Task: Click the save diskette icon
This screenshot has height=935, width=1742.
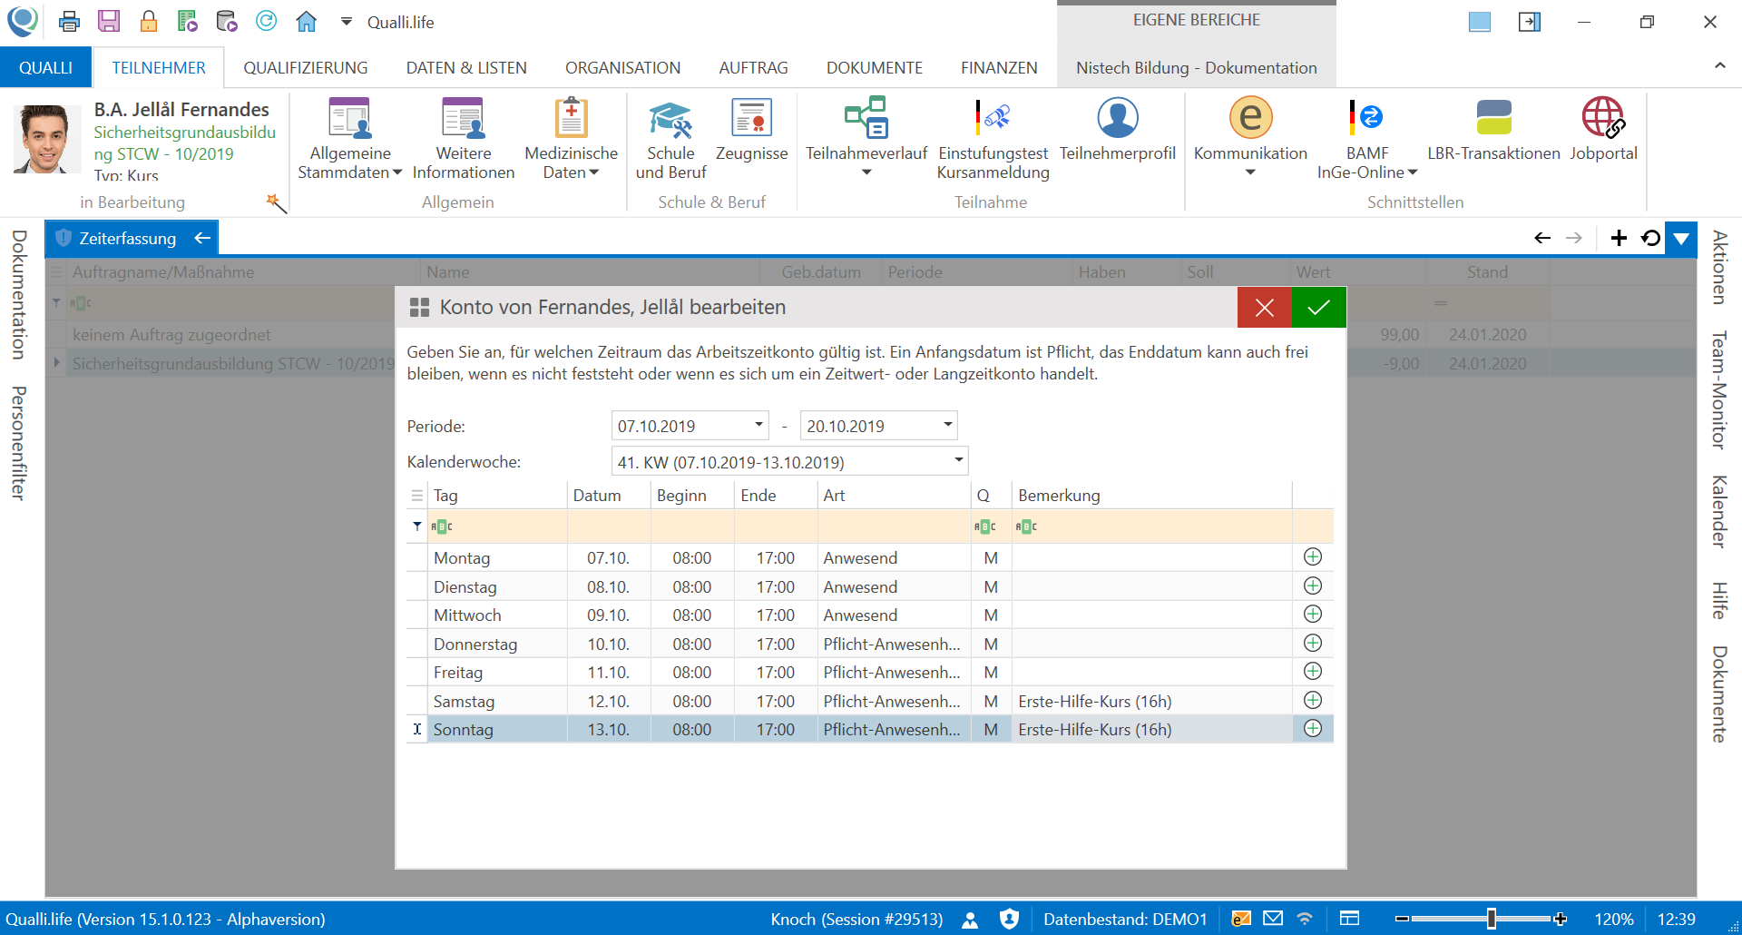Action: 109,22
